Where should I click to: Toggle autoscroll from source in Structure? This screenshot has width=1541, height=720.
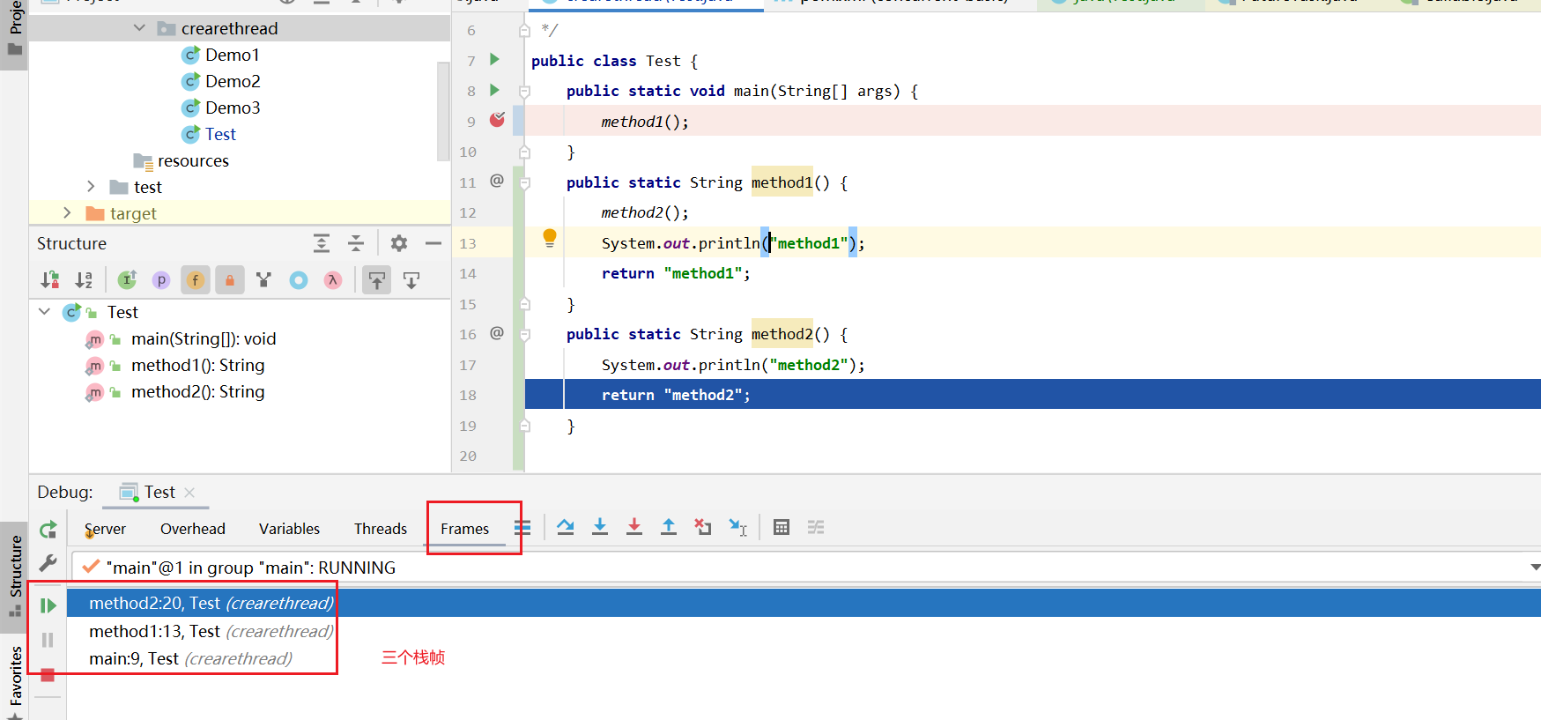pos(411,280)
